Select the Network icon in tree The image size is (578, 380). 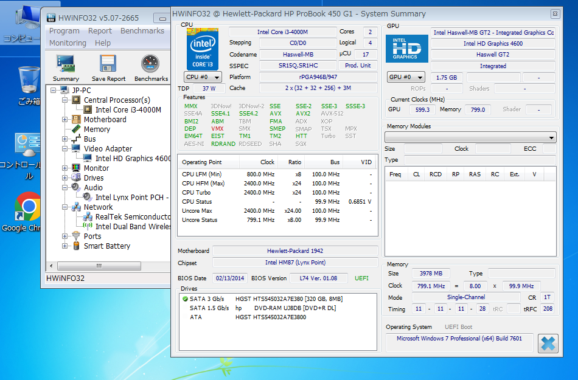76,207
